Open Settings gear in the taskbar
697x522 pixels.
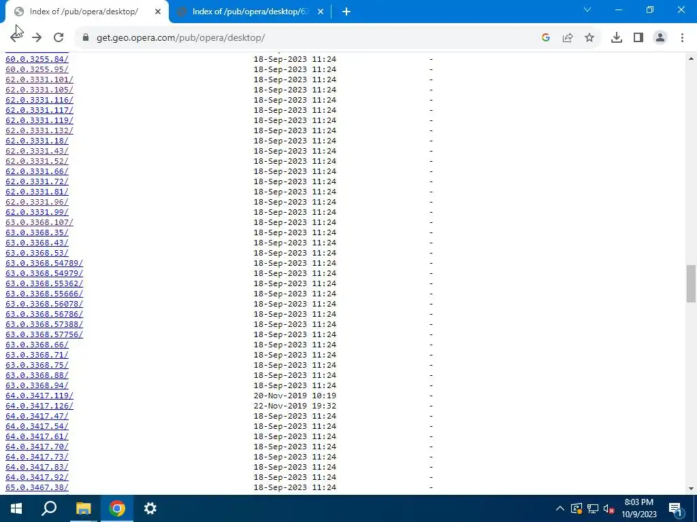[x=150, y=508]
